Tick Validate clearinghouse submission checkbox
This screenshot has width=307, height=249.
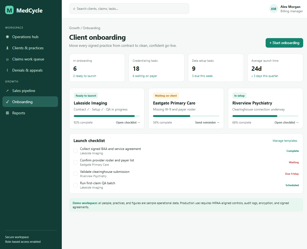coord(75,174)
